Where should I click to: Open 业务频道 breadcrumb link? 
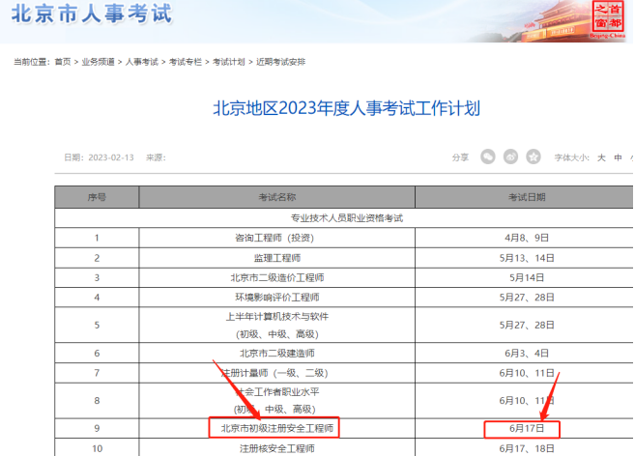coord(100,62)
